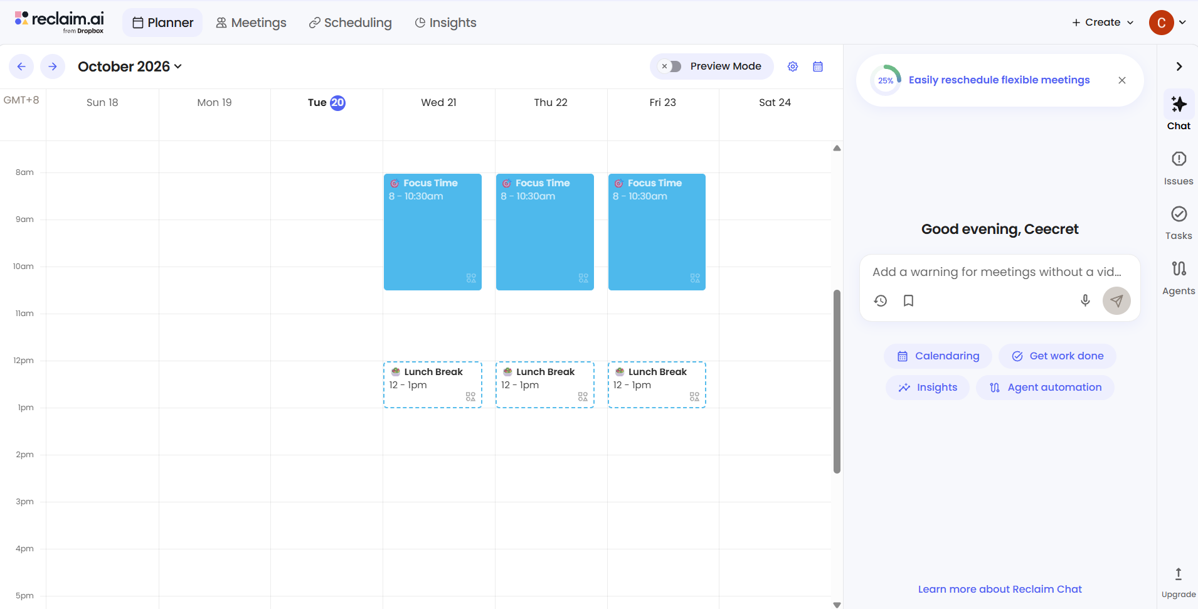The image size is (1198, 609).
Task: Click scrollbar down arrow at bottom
Action: pos(837,605)
